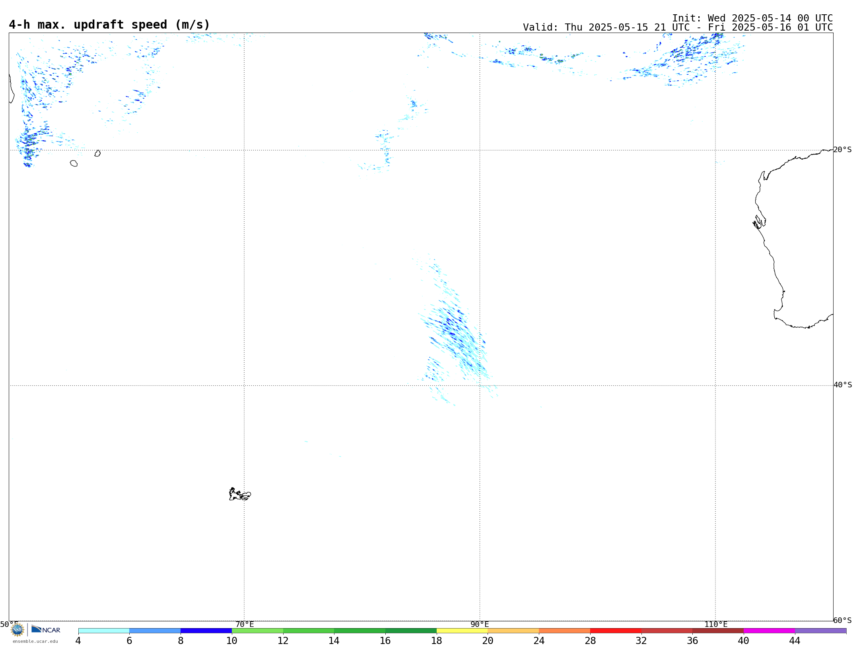
Task: Click the blue 8-10 color swatch
Action: (x=206, y=631)
